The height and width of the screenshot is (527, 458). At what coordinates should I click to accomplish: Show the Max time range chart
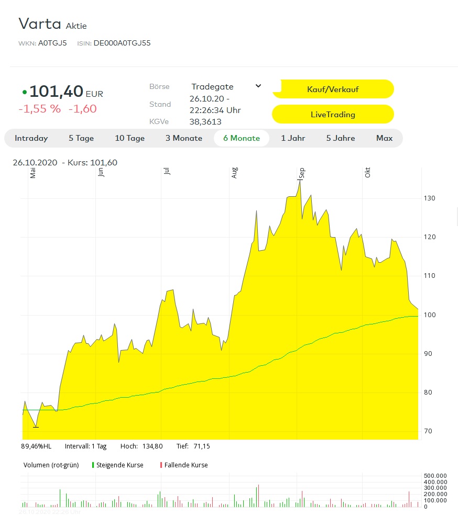coord(384,138)
